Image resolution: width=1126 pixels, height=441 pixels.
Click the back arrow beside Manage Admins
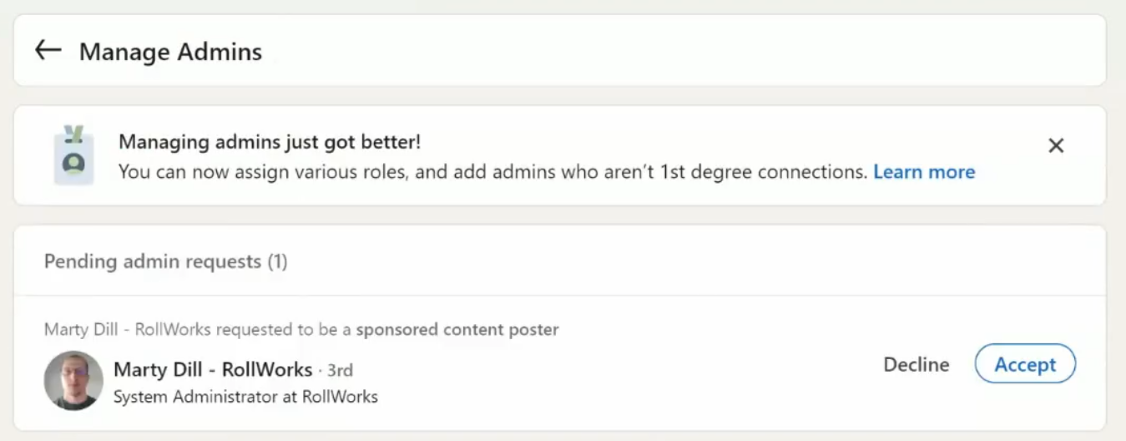[x=48, y=50]
